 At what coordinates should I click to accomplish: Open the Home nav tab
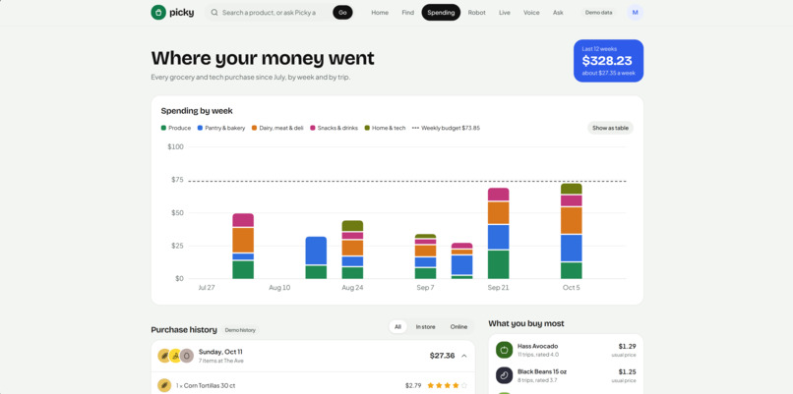pyautogui.click(x=380, y=12)
